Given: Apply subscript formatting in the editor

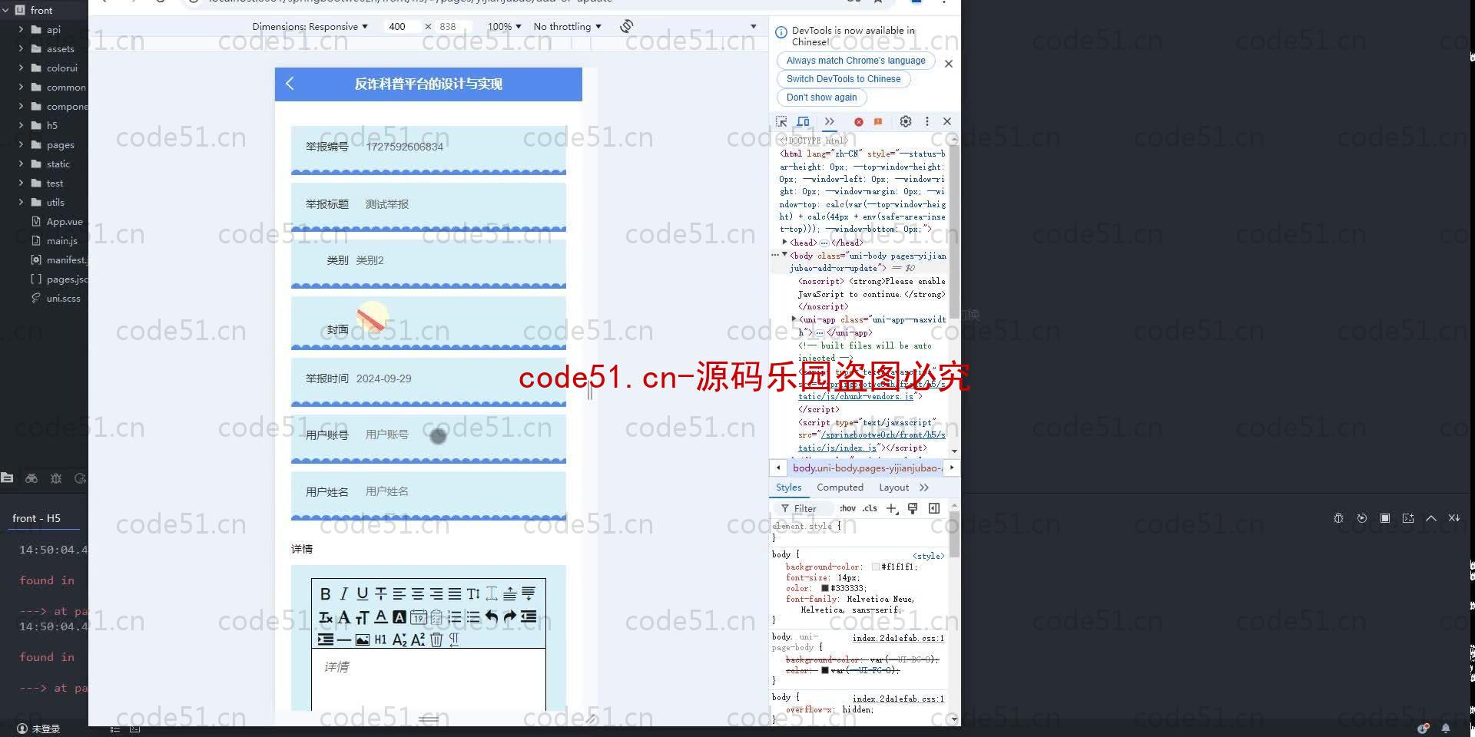Looking at the screenshot, I should coord(399,640).
